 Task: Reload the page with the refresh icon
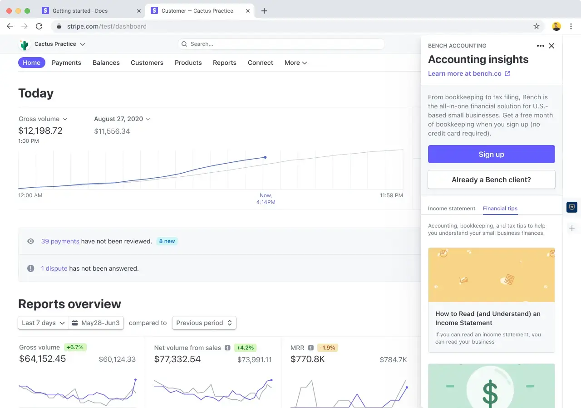point(39,26)
